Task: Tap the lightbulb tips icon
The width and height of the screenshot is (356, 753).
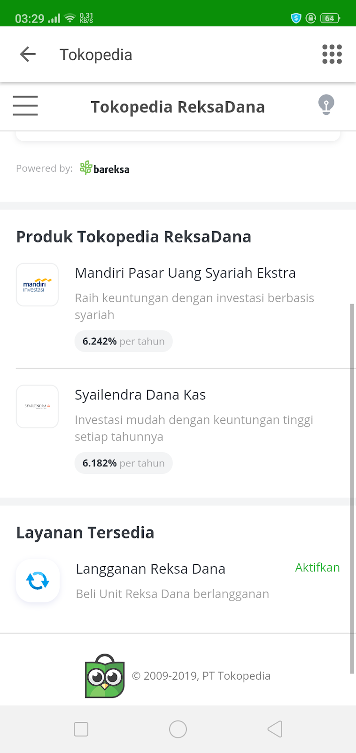Action: point(326,104)
